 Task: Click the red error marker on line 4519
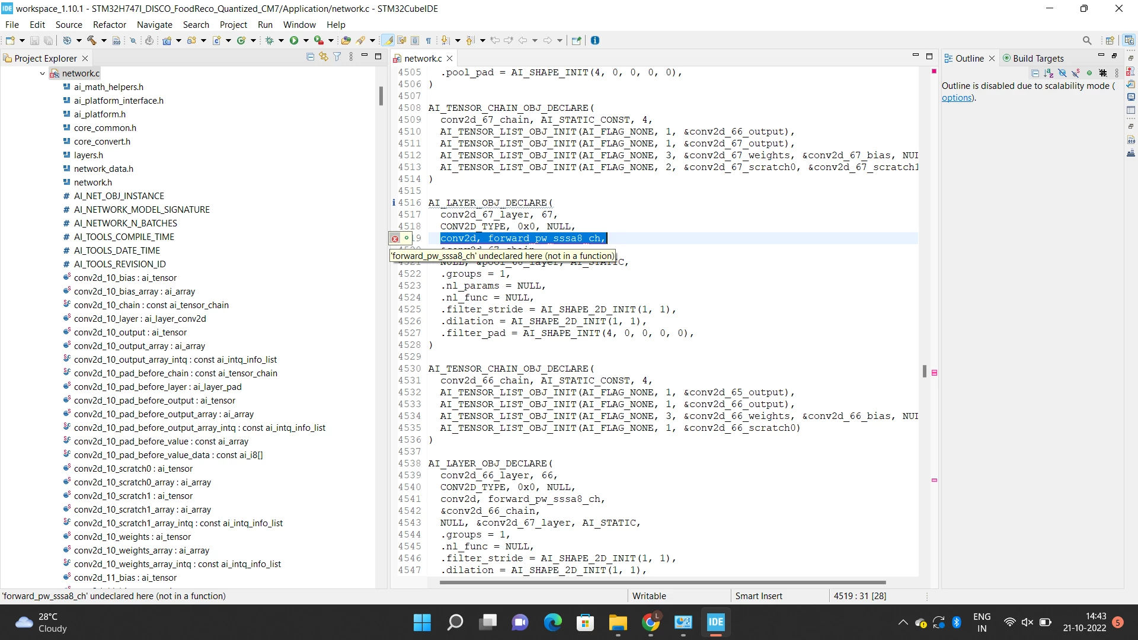pyautogui.click(x=395, y=238)
